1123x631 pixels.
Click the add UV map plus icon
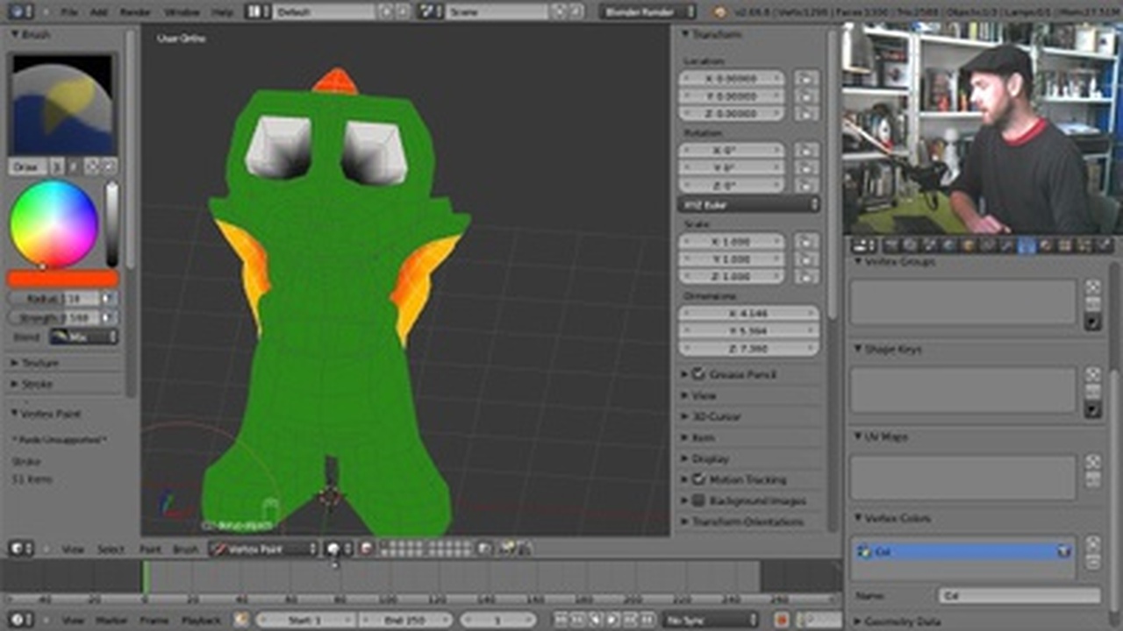1092,462
